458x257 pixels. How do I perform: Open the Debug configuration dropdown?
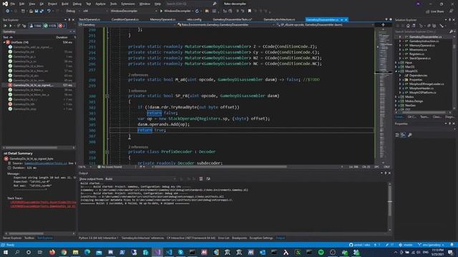point(72,11)
